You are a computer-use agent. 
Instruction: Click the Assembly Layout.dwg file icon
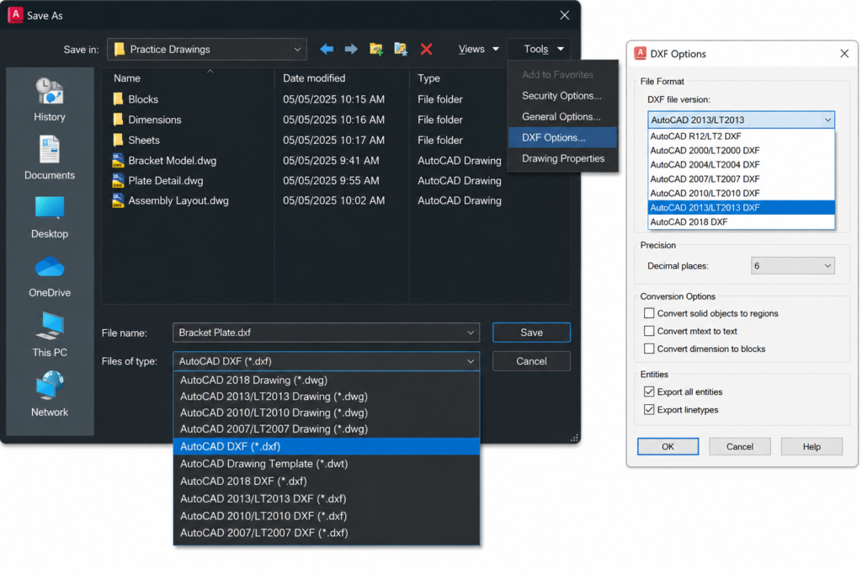(x=118, y=200)
